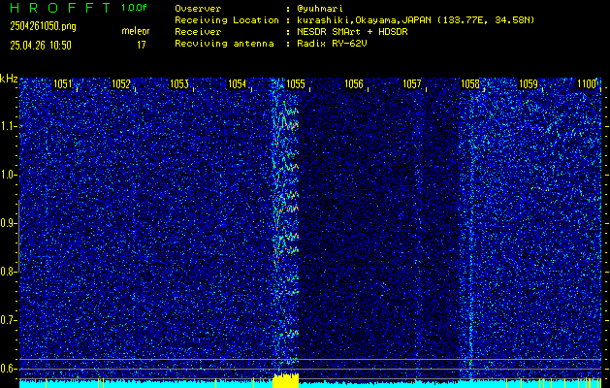Screen dimensions: 610x388
Task: Click the 0.7 frequency axis label
Action: click(7, 320)
